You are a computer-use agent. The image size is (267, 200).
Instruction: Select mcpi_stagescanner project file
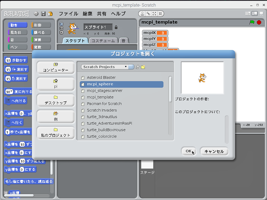pos(122,91)
